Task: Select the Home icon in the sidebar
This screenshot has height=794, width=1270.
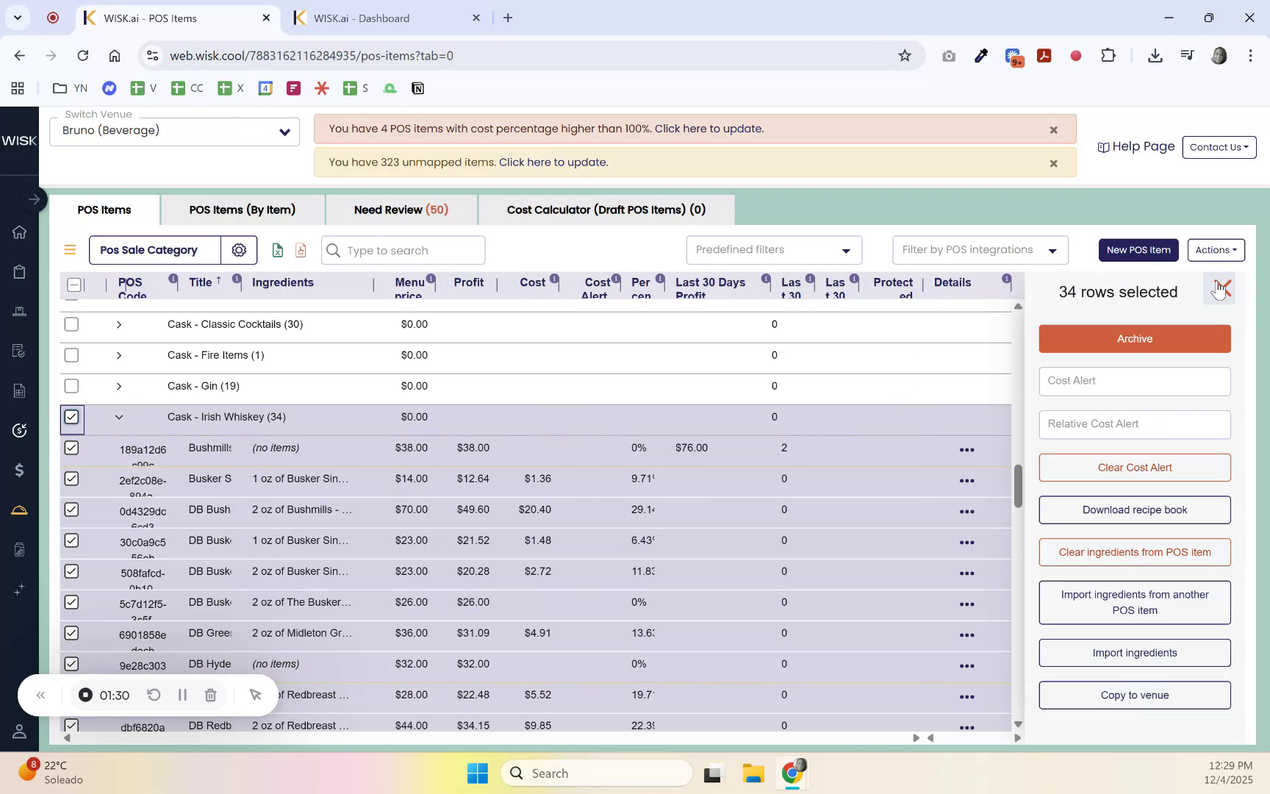Action: point(19,232)
